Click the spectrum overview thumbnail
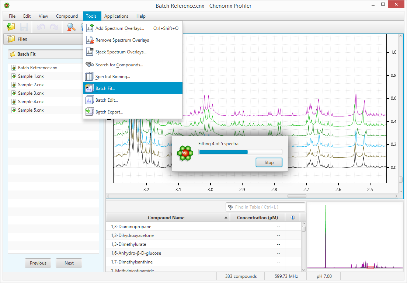The width and height of the screenshot is (407, 283). (x=355, y=237)
